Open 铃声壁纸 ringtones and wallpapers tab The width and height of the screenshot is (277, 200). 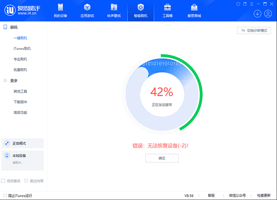(114, 10)
